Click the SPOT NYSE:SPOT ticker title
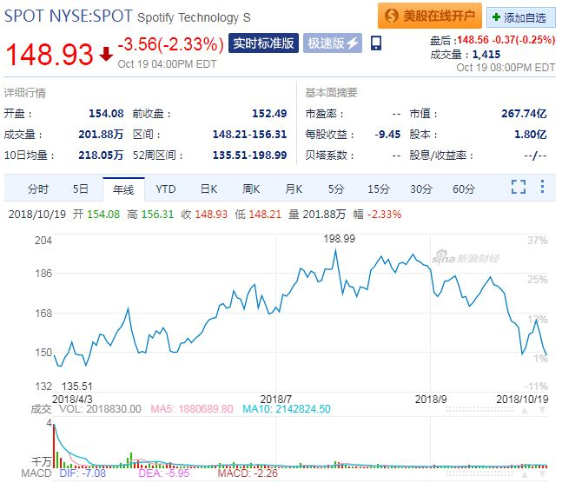562x483 pixels. pyautogui.click(x=68, y=17)
